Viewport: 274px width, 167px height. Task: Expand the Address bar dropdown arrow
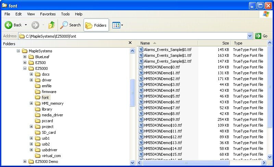[x=250, y=36]
